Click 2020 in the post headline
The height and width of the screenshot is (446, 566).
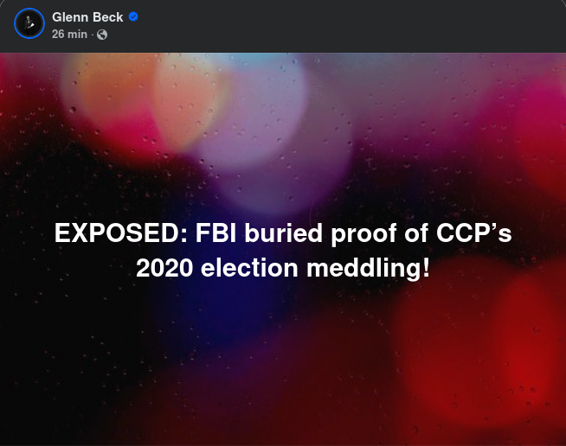click(x=164, y=269)
